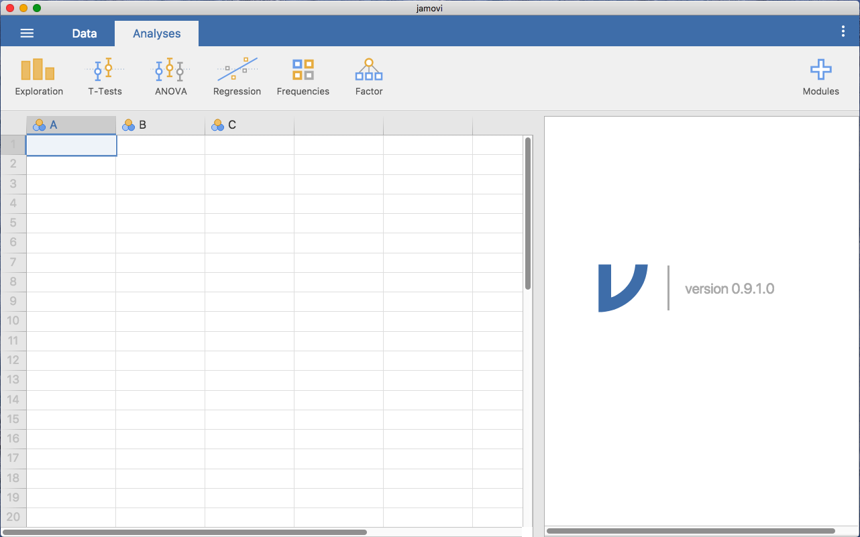Click the spreadsheet horizontal scrollbar
Screen dimensions: 860x537
pos(184,532)
